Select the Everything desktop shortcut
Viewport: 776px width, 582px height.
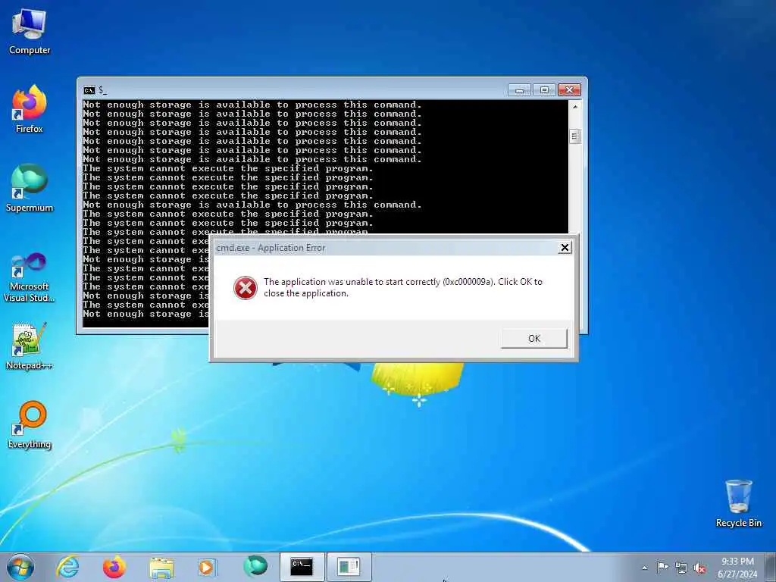coord(30,424)
